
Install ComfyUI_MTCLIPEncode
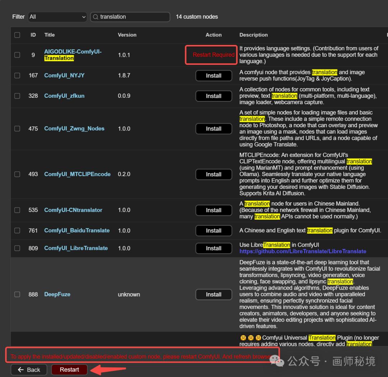pos(214,174)
